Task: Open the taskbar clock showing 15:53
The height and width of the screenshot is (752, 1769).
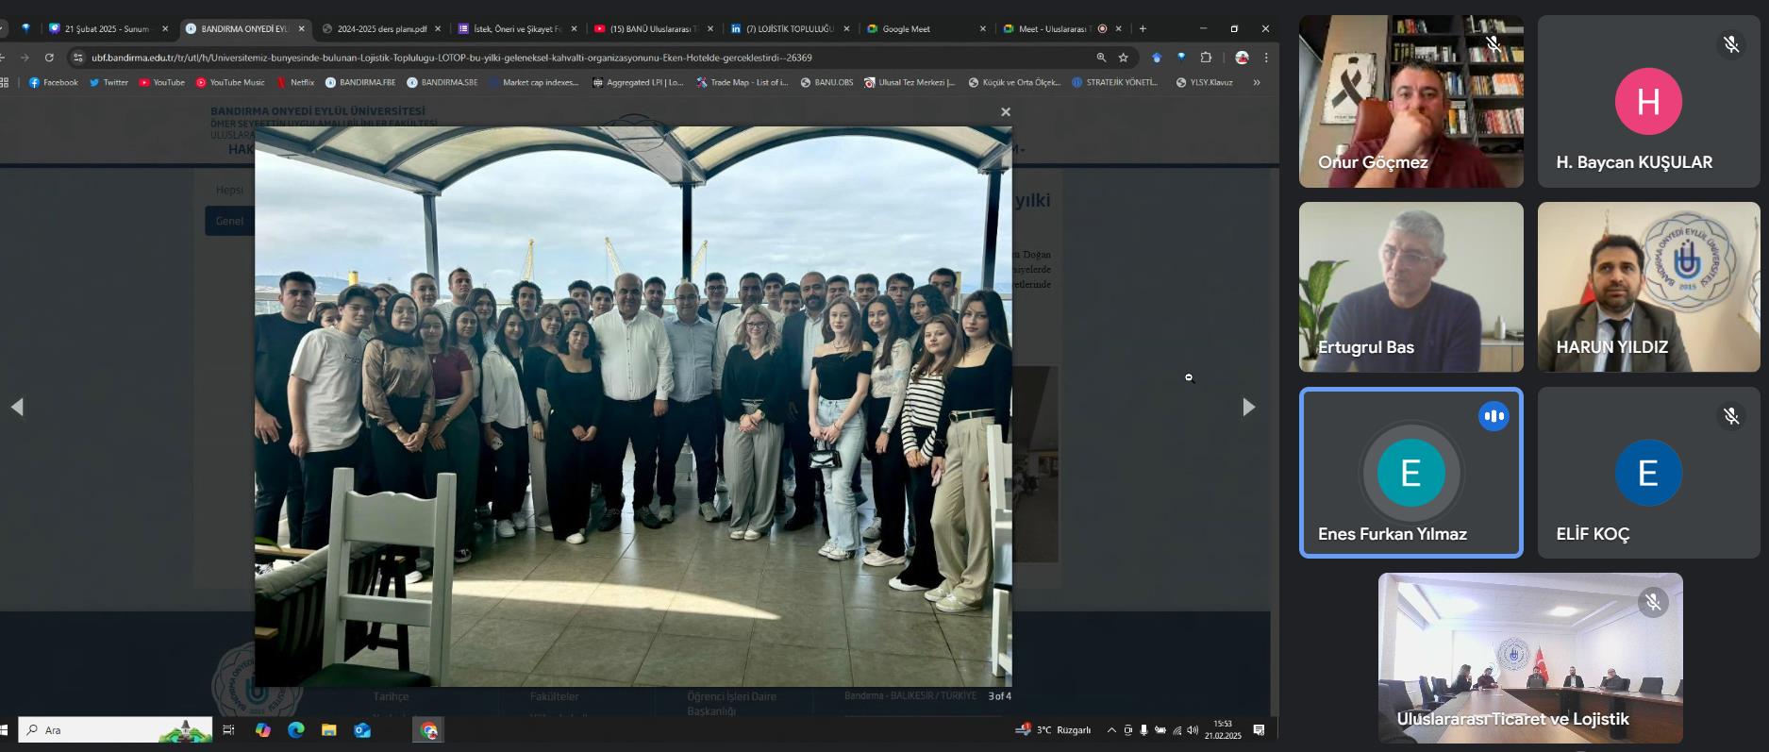Action: (x=1223, y=730)
